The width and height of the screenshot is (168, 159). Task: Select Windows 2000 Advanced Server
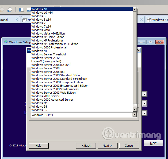tap(82, 100)
